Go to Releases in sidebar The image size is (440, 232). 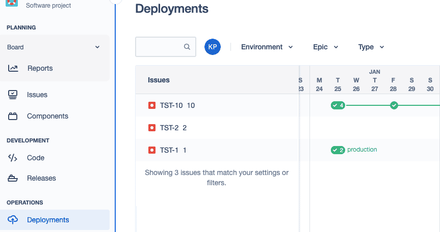tap(41, 178)
